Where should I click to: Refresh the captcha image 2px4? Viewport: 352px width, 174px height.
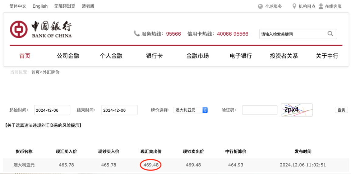coord(296,110)
